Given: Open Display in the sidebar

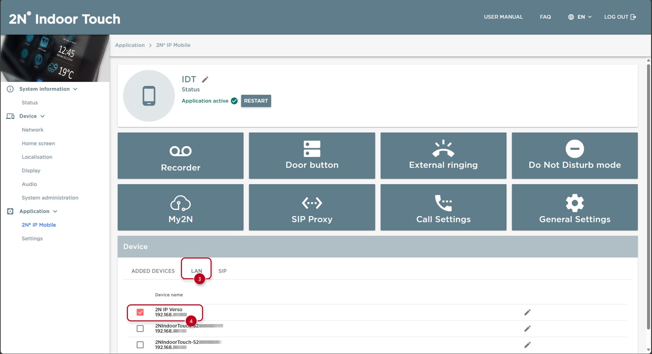Looking at the screenshot, I should tap(31, 170).
